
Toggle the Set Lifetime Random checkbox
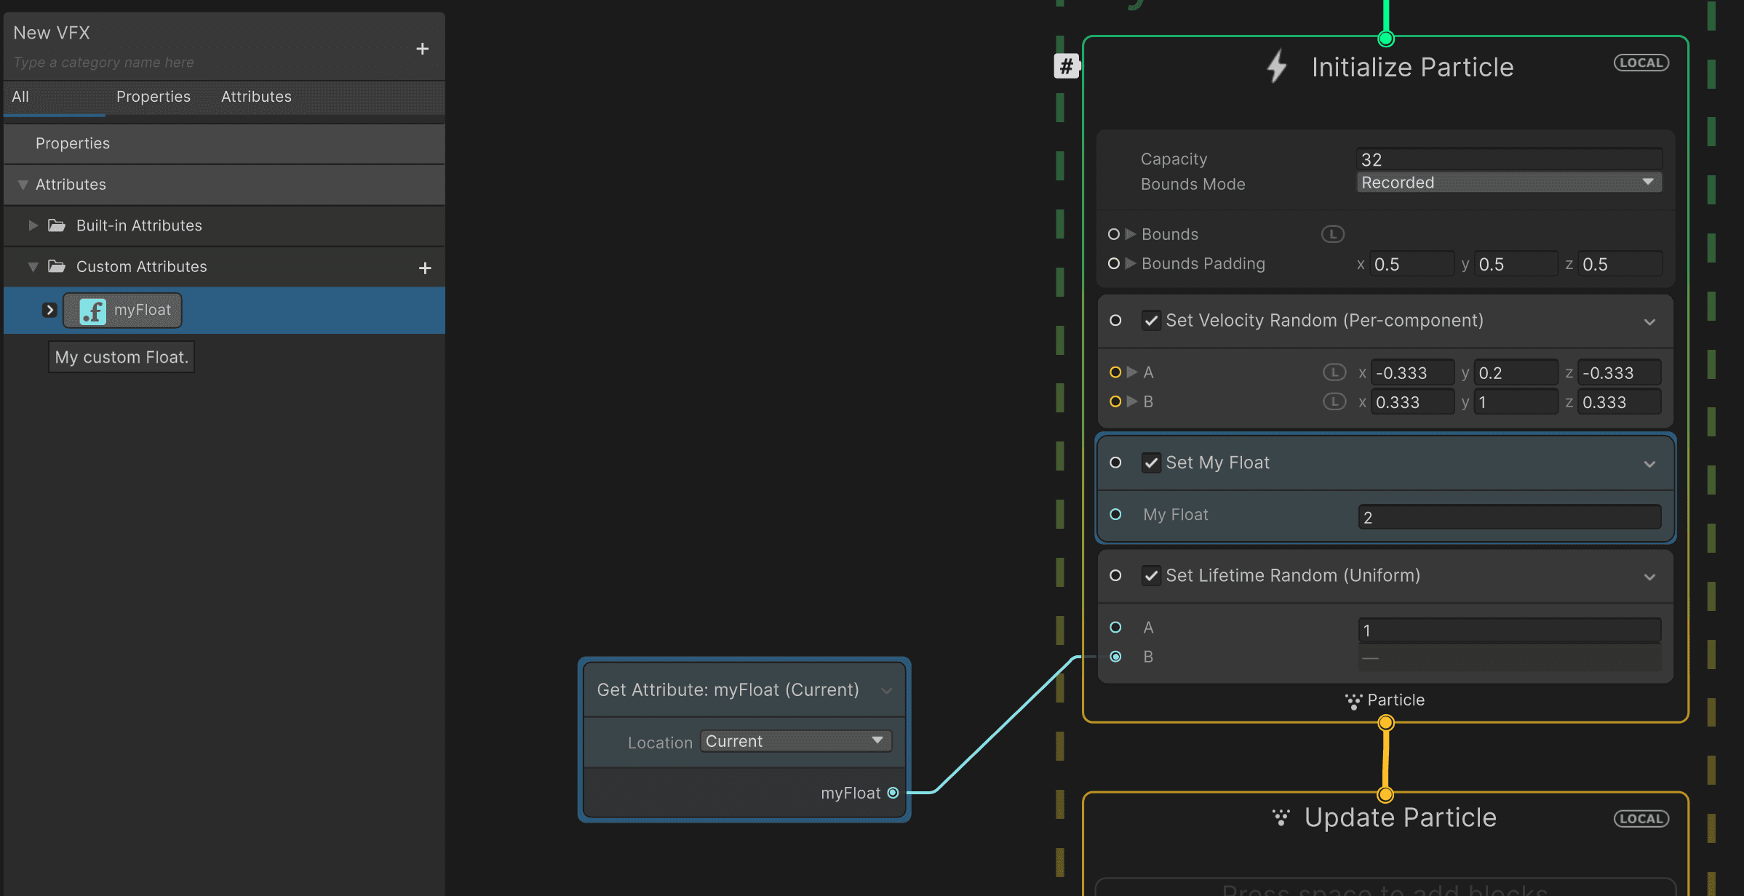click(x=1151, y=576)
